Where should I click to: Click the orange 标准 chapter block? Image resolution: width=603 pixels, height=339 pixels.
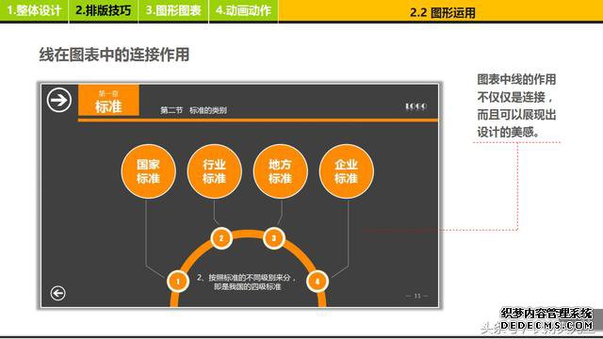[109, 100]
